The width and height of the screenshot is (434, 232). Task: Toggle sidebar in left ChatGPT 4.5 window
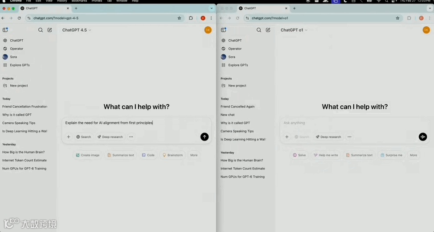[5, 29]
